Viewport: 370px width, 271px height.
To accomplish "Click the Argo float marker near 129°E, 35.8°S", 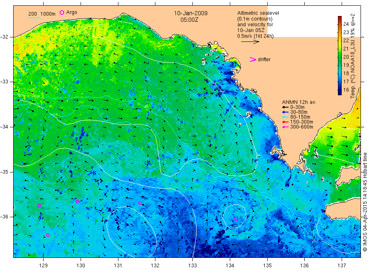I will pyautogui.click(x=39, y=206).
